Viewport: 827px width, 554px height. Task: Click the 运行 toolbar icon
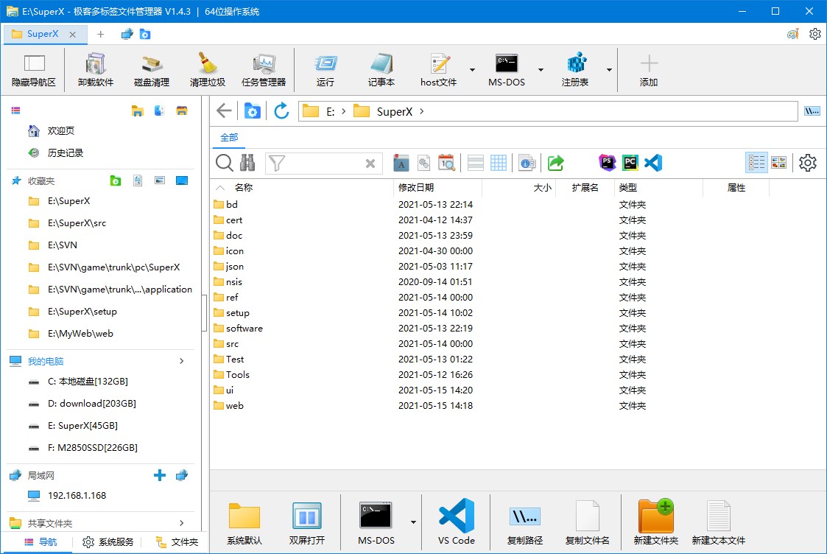325,70
